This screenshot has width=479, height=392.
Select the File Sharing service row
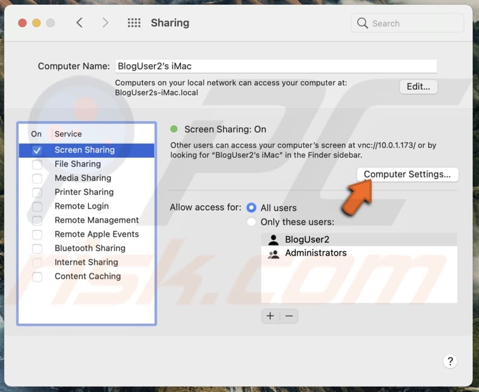coord(87,164)
